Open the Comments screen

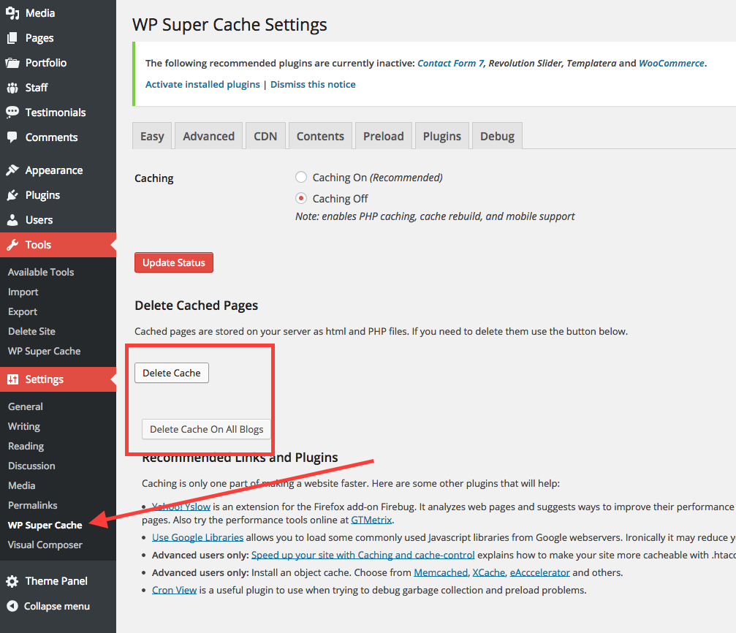point(50,137)
